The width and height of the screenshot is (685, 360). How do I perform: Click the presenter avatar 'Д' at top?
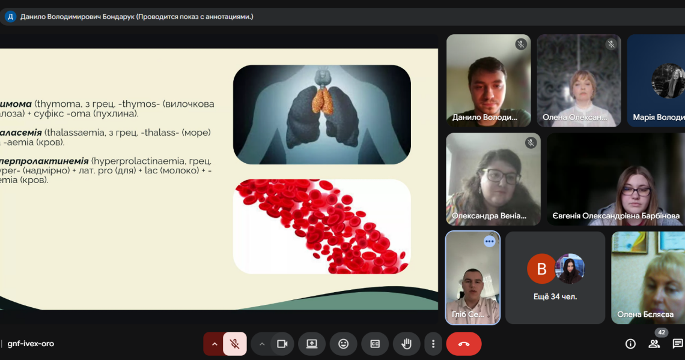pos(10,17)
